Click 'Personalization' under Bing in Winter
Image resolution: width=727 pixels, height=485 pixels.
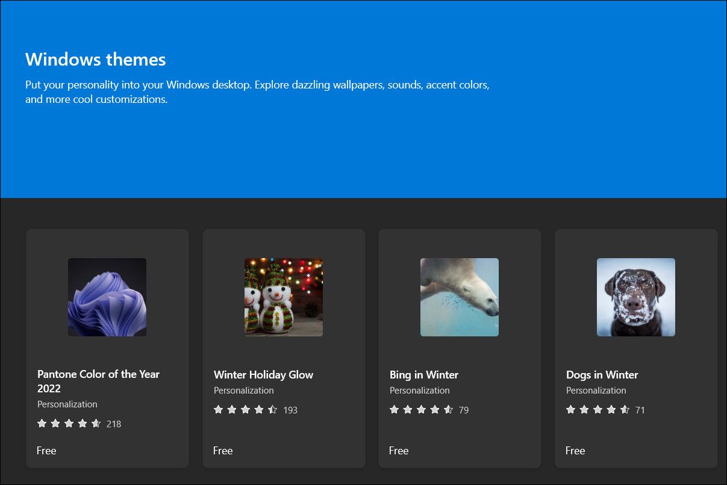(x=420, y=390)
